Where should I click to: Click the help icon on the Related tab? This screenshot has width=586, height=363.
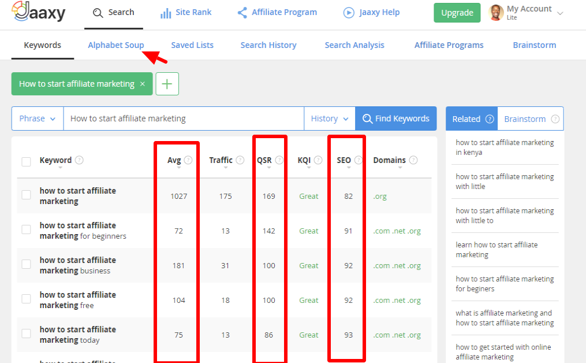pyautogui.click(x=489, y=119)
